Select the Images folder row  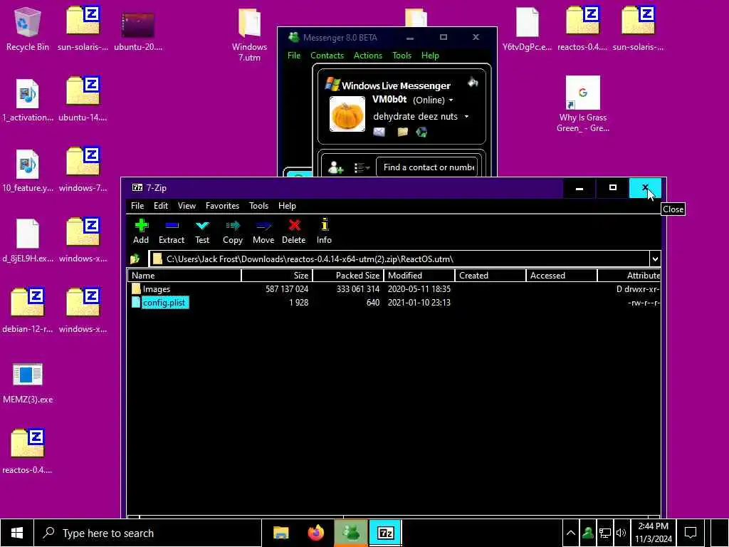coord(394,289)
